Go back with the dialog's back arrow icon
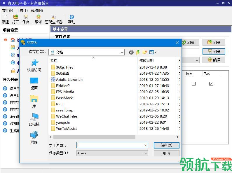The image size is (232, 173). 131,52
